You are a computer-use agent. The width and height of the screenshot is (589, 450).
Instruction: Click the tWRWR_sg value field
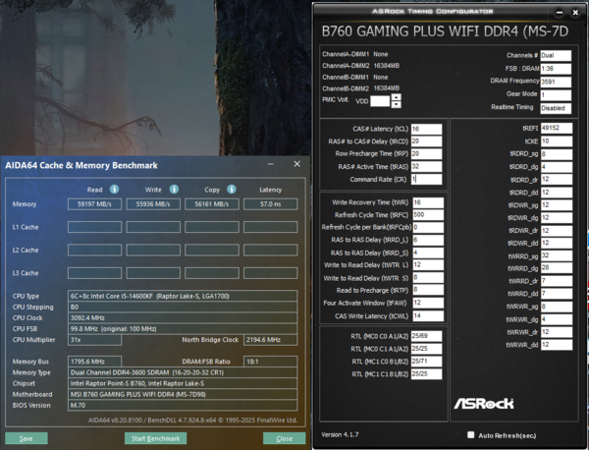click(557, 307)
